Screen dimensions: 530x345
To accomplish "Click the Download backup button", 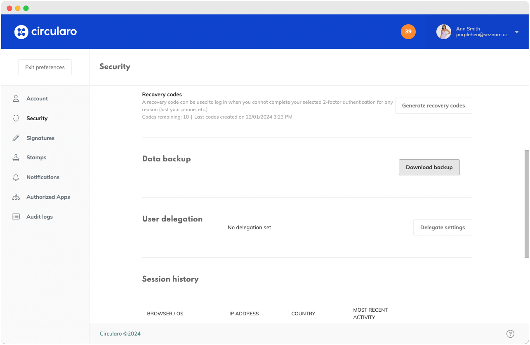I will pyautogui.click(x=429, y=168).
